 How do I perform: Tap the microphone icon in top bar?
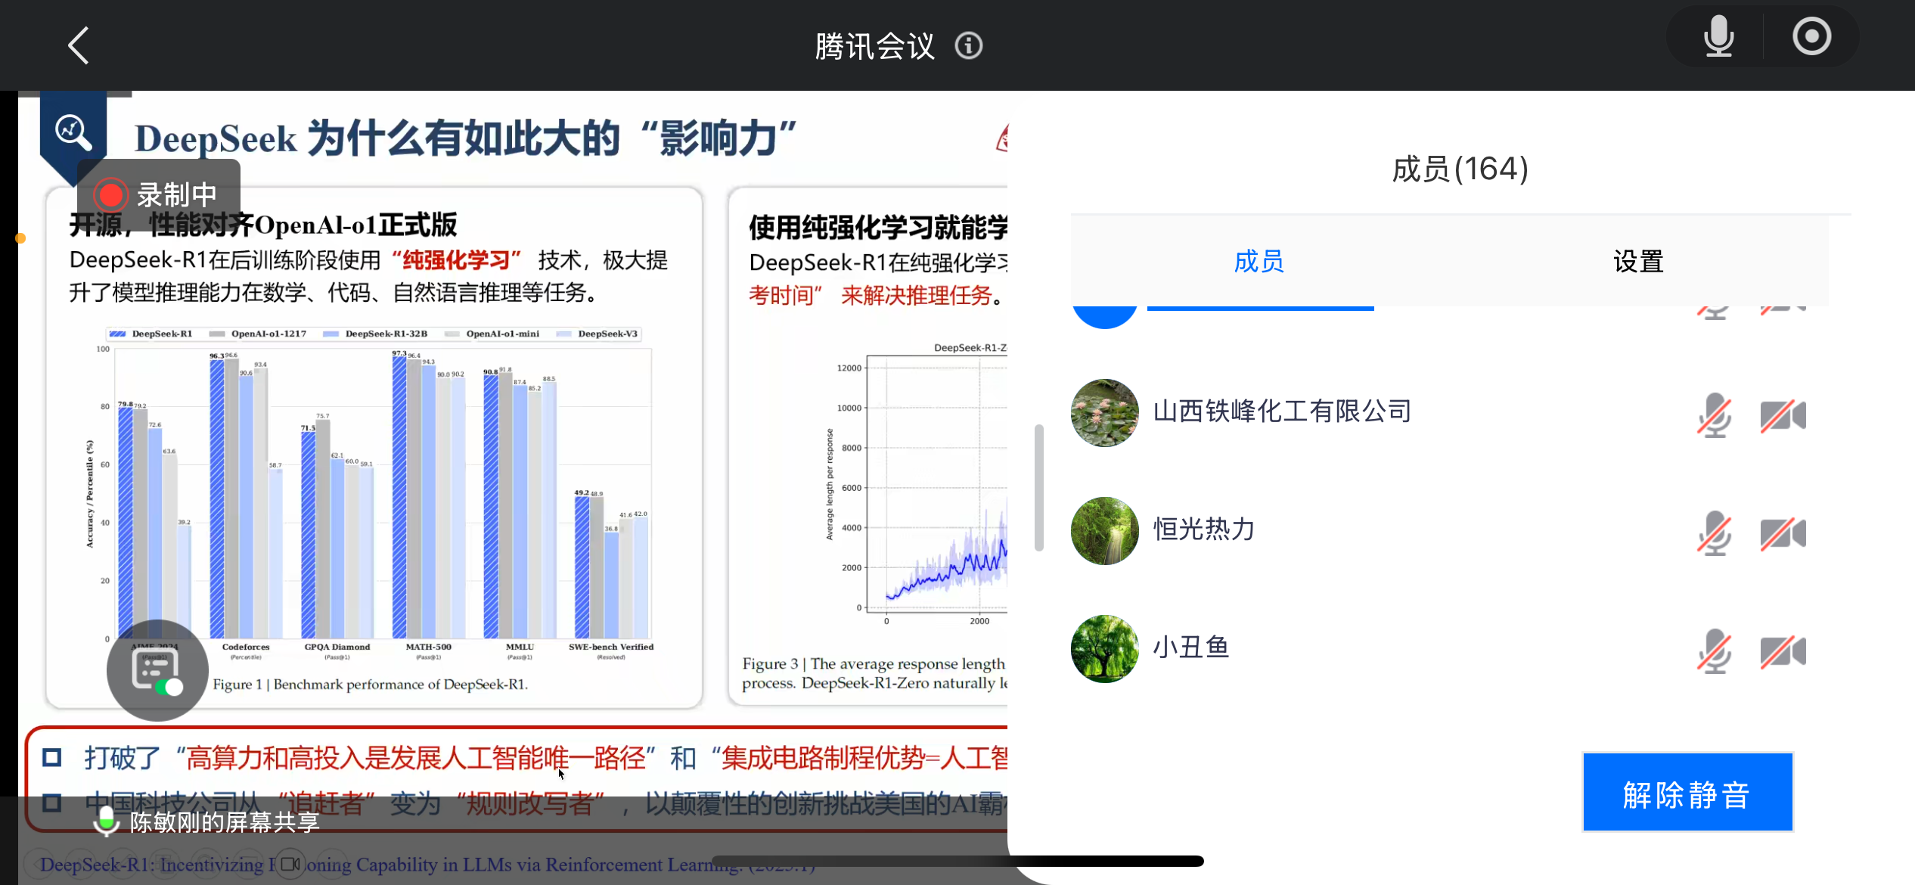1718,36
